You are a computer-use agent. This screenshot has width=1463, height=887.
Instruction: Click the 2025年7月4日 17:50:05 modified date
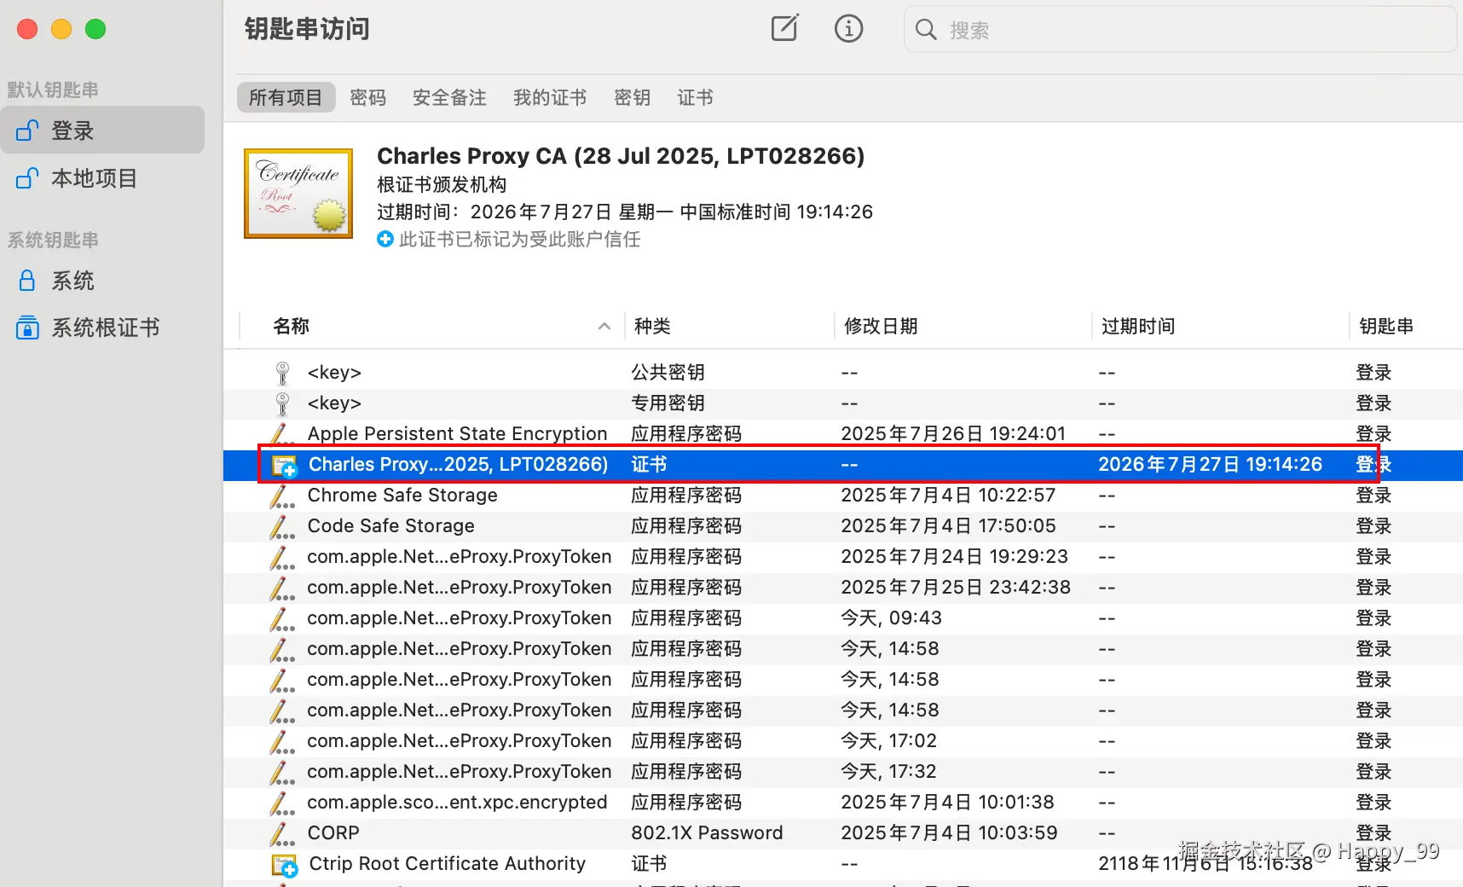tap(948, 526)
